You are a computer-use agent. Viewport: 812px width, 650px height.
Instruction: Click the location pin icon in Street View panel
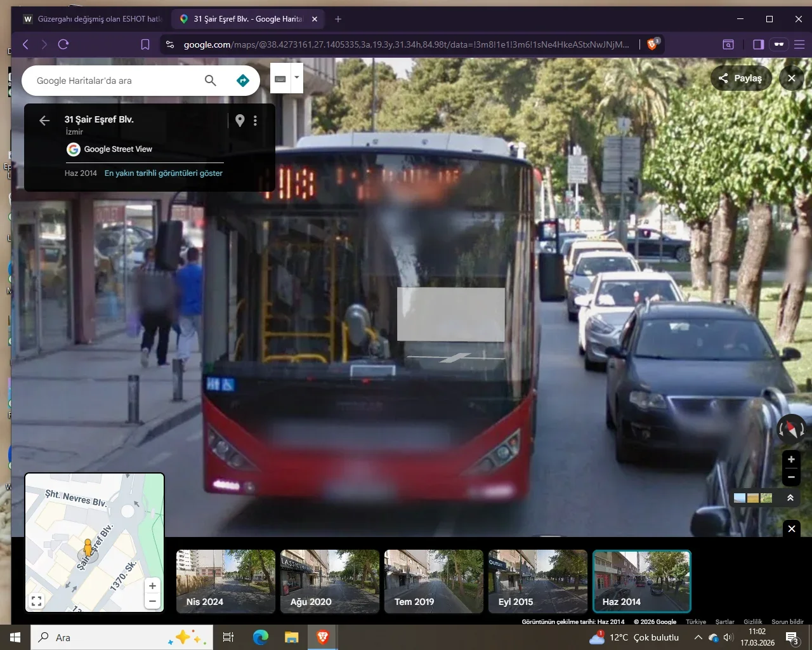click(x=240, y=121)
